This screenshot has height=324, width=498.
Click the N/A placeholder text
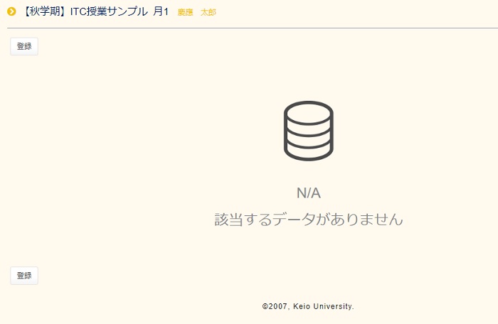(x=309, y=193)
